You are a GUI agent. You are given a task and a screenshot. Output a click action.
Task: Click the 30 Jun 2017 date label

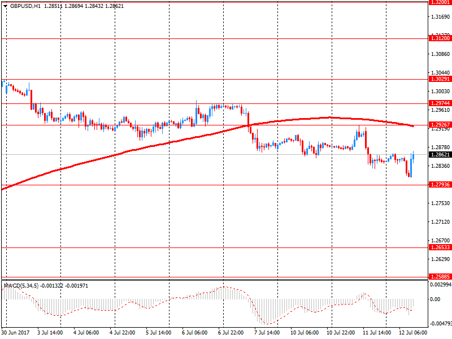[x=16, y=332]
